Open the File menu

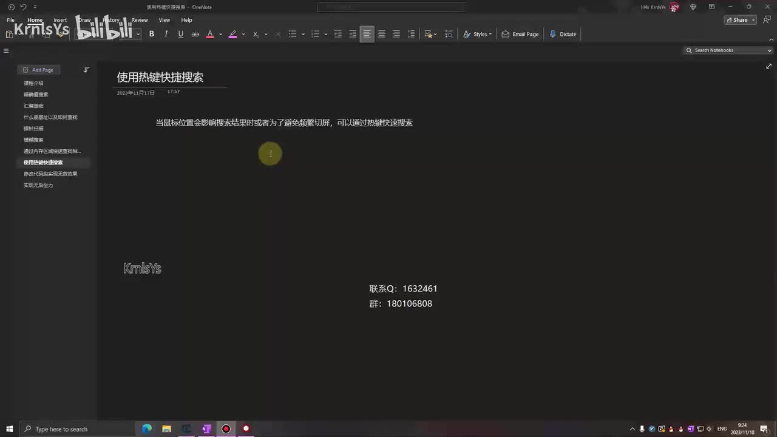click(10, 20)
